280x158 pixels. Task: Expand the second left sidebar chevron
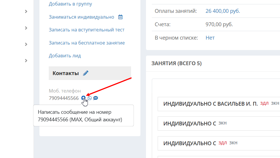(x=26, y=28)
